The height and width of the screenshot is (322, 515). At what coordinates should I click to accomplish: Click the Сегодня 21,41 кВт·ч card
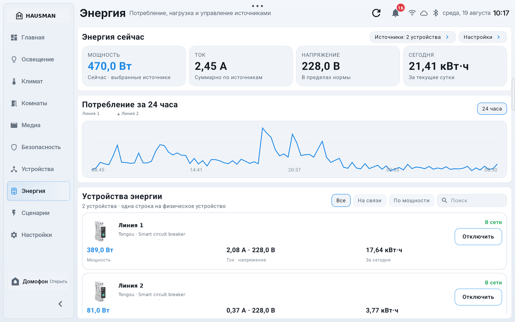(x=455, y=66)
